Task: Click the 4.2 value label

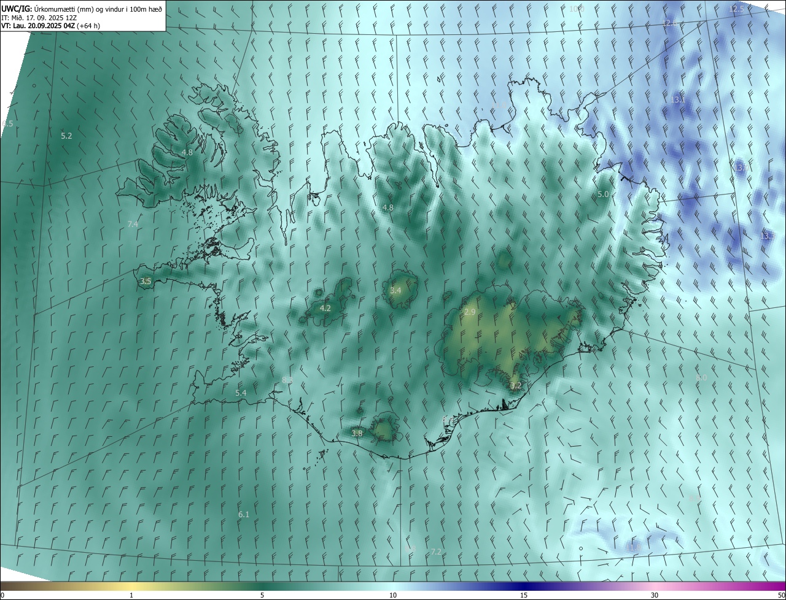Action: (x=325, y=309)
